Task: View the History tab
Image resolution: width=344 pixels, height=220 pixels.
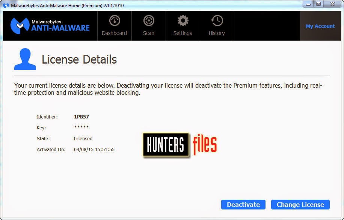Action: coord(217,26)
